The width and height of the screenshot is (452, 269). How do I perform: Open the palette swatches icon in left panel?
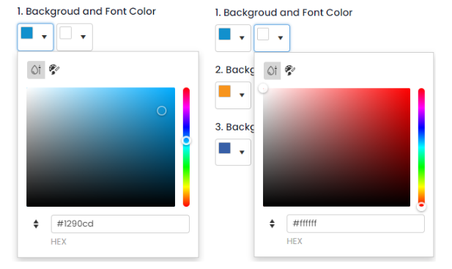point(54,70)
